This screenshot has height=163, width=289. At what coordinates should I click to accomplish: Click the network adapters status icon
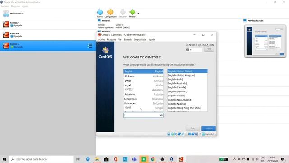pyautogui.click(x=179, y=134)
